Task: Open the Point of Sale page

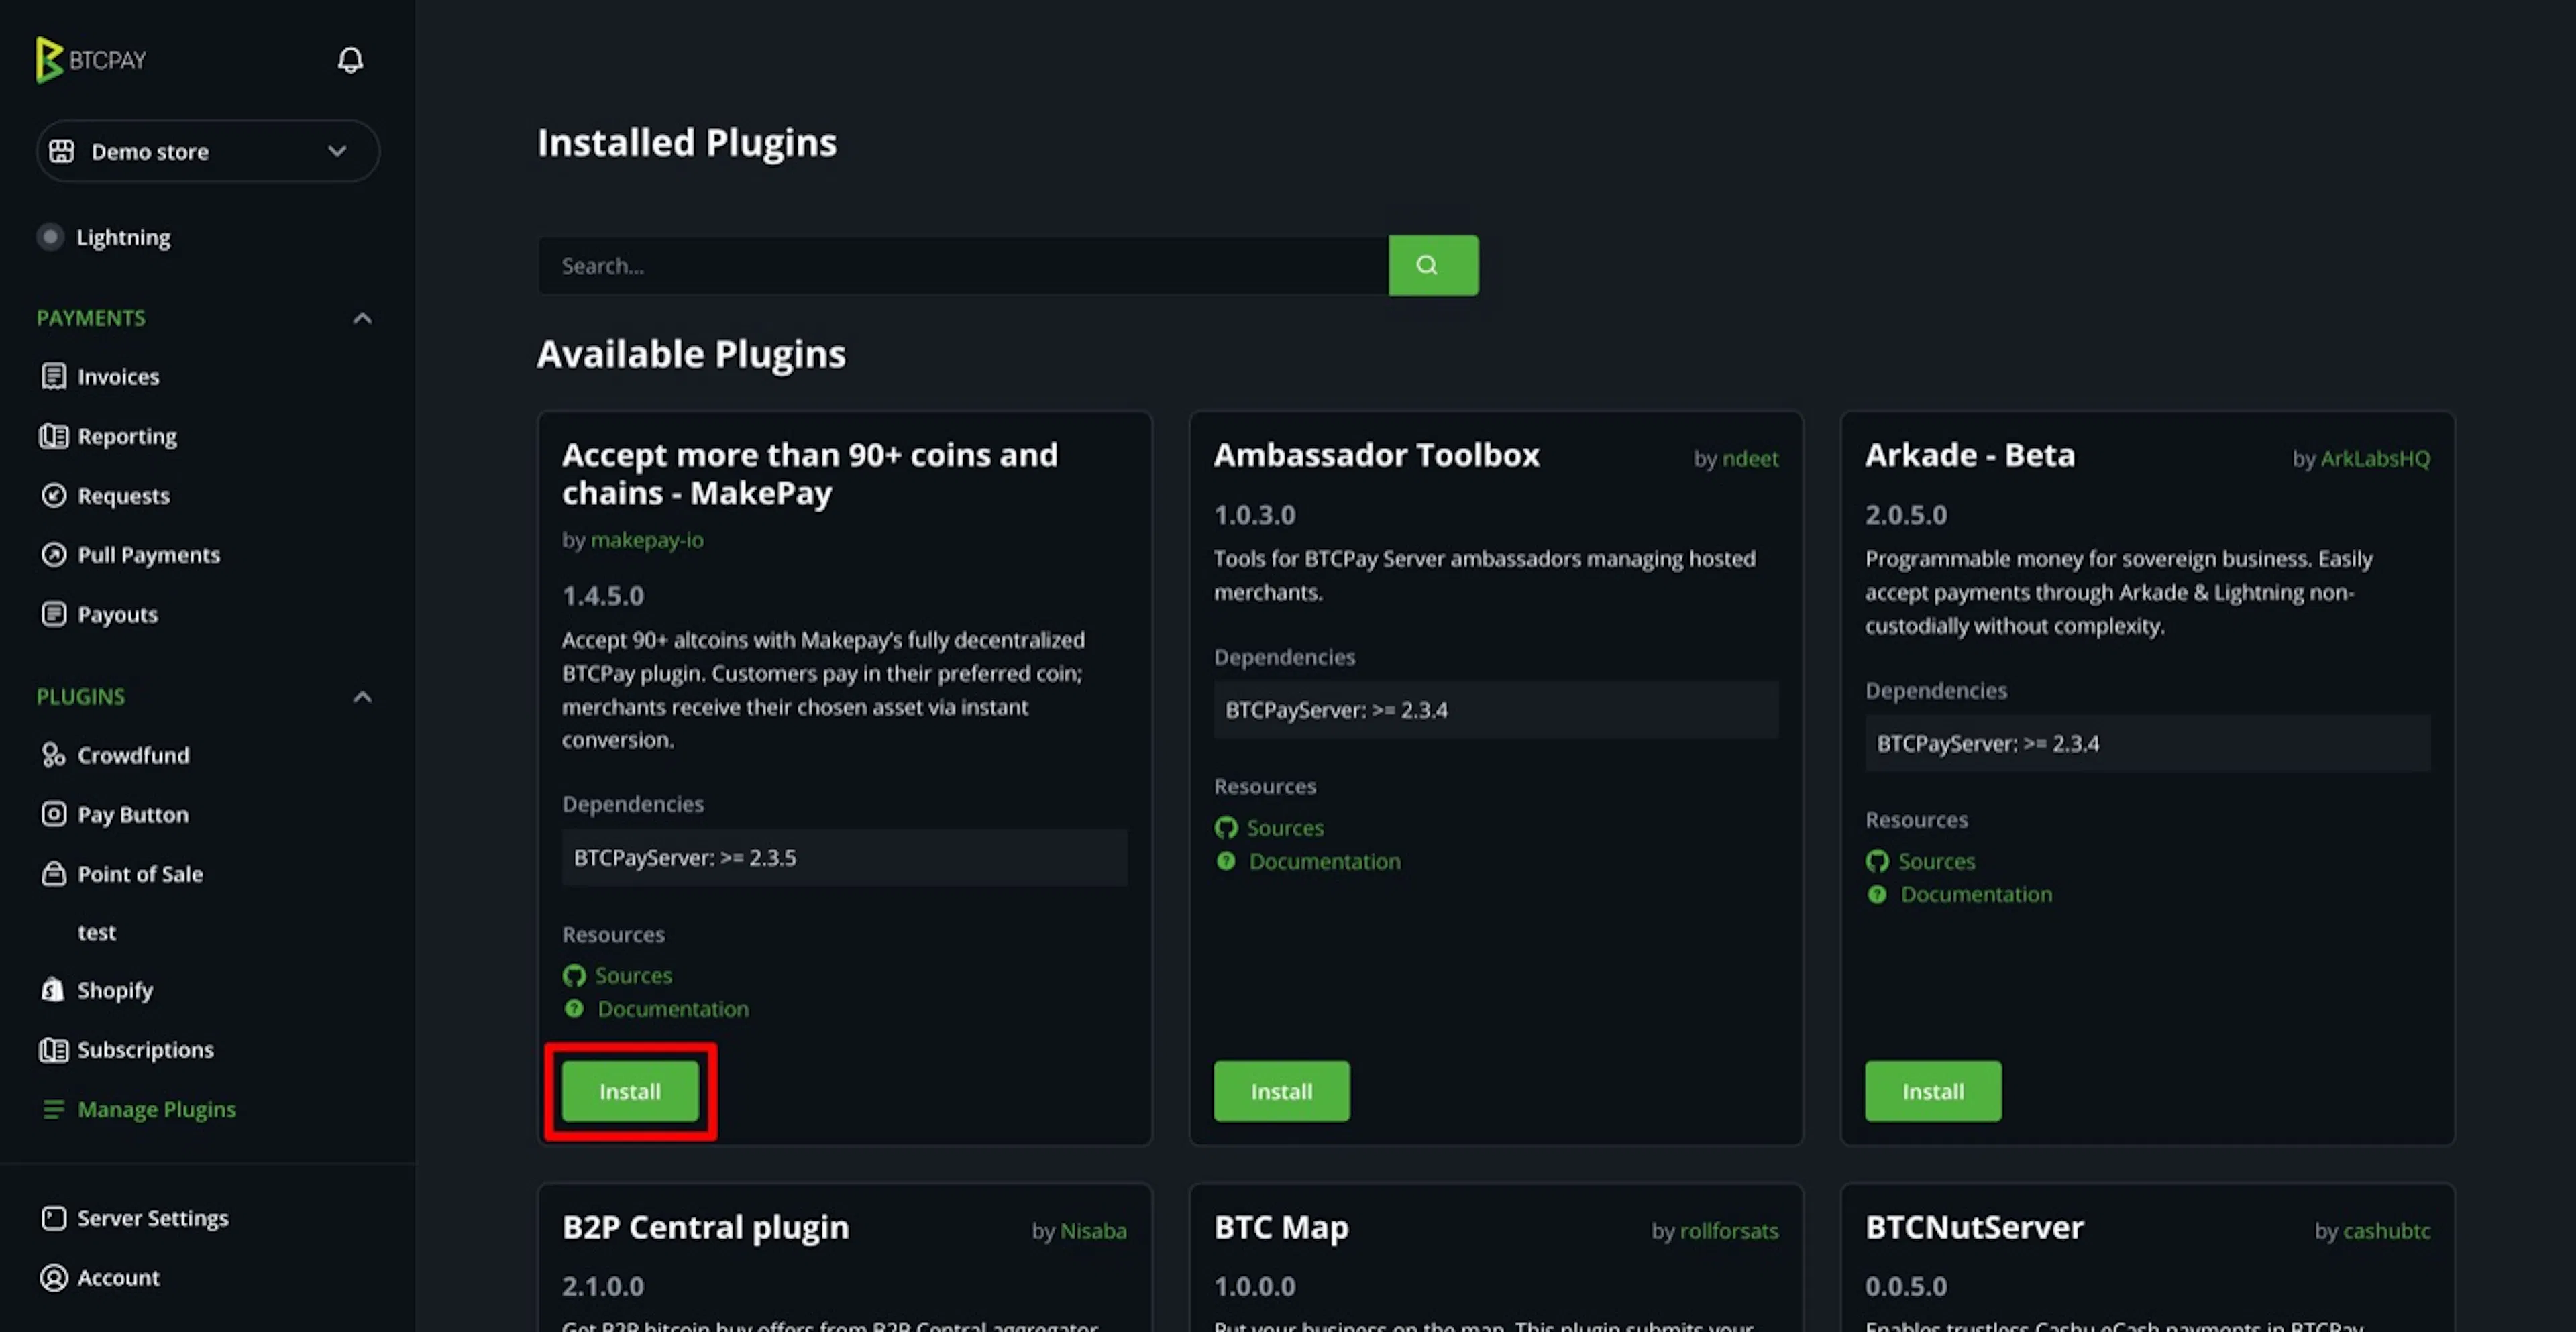Action: pos(140,873)
